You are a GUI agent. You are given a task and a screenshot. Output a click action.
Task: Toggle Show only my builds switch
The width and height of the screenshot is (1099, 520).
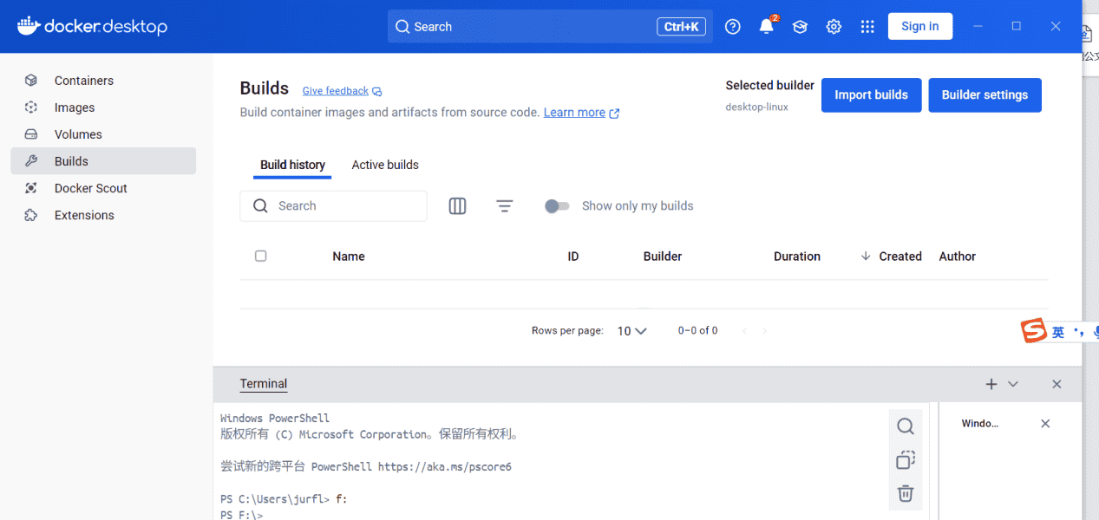tap(556, 206)
